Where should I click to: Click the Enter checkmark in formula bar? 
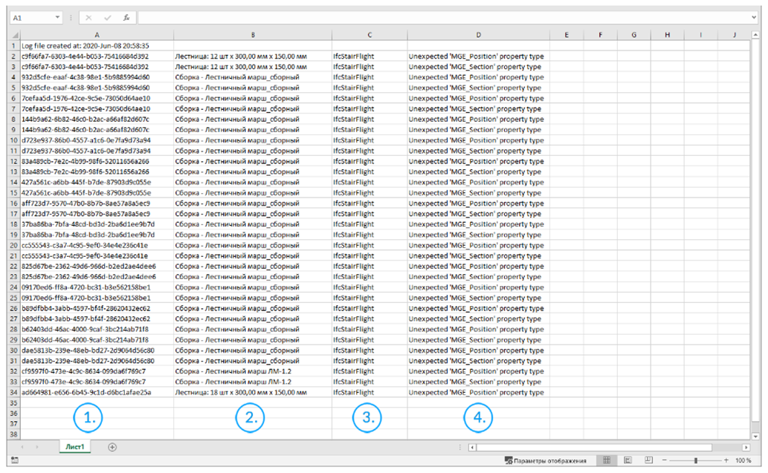click(x=108, y=16)
